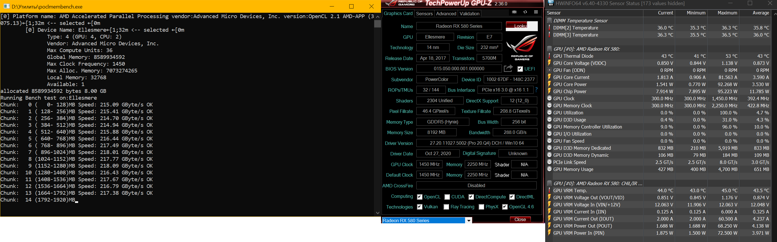Switch to the Graphics Card tab

click(x=398, y=13)
